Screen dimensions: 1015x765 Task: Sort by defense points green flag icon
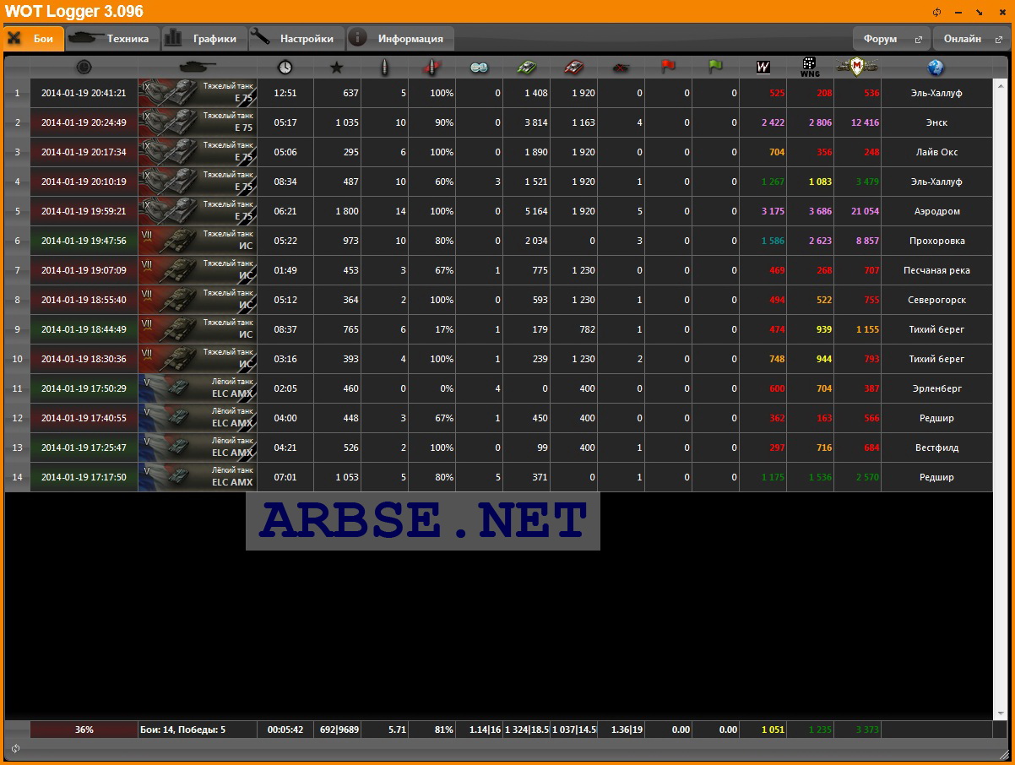click(715, 68)
